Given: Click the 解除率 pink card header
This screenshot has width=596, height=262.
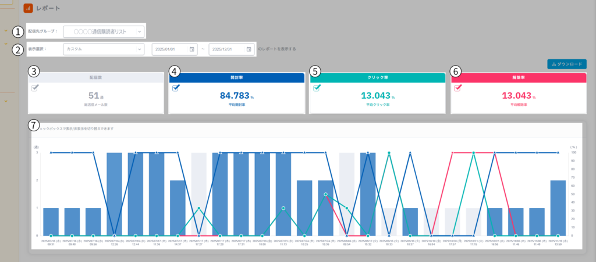Looking at the screenshot, I should click(x=518, y=77).
